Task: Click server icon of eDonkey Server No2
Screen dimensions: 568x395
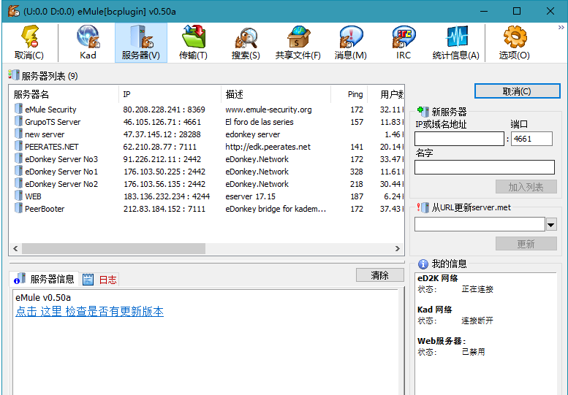Action: (x=18, y=183)
